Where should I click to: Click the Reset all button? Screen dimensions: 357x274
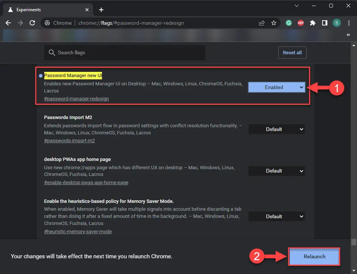tap(292, 52)
